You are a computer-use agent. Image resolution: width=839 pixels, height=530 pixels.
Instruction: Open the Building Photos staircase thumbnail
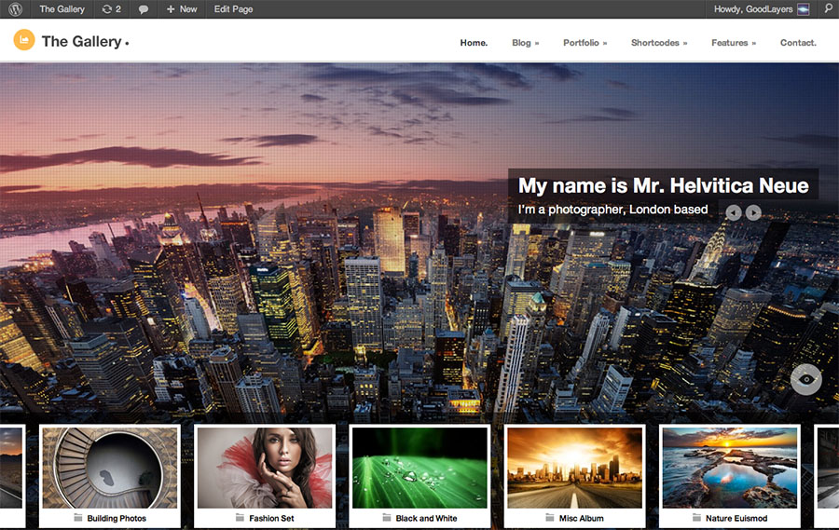coord(110,468)
